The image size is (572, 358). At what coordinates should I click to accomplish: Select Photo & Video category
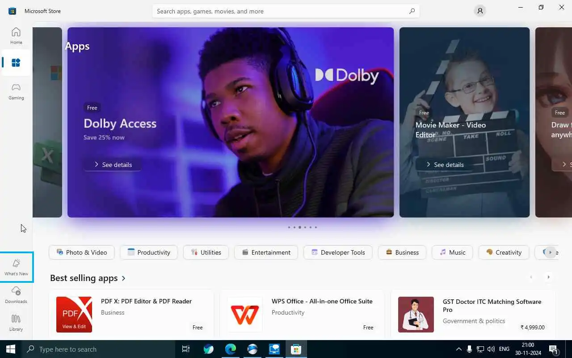point(81,252)
